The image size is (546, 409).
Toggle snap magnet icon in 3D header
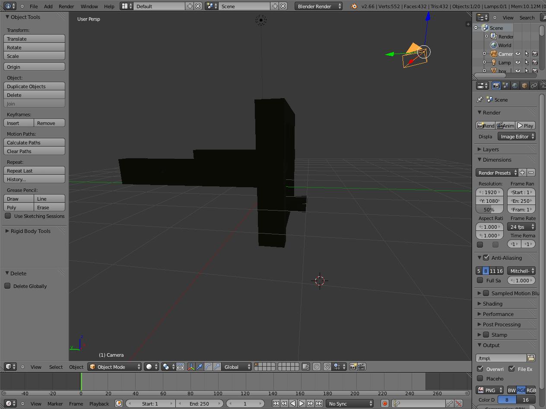click(327, 367)
